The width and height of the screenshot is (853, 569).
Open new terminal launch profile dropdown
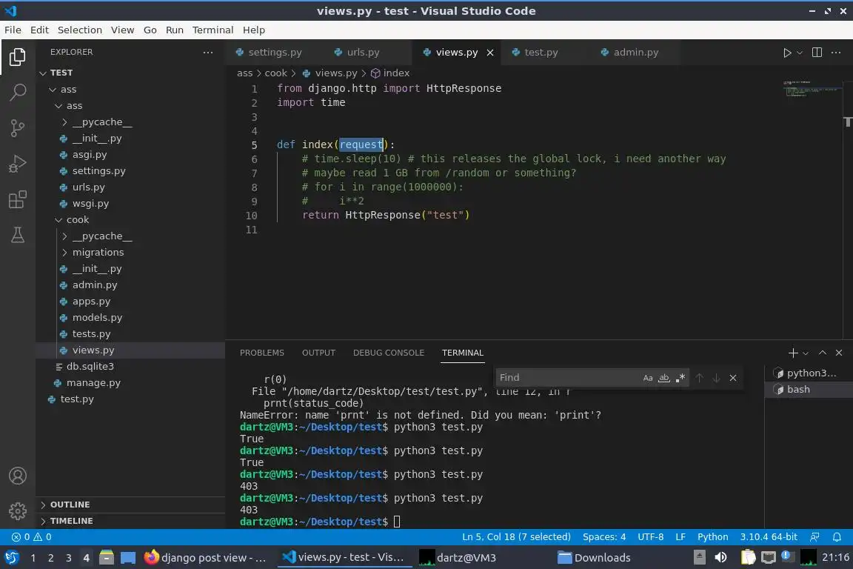point(806,353)
